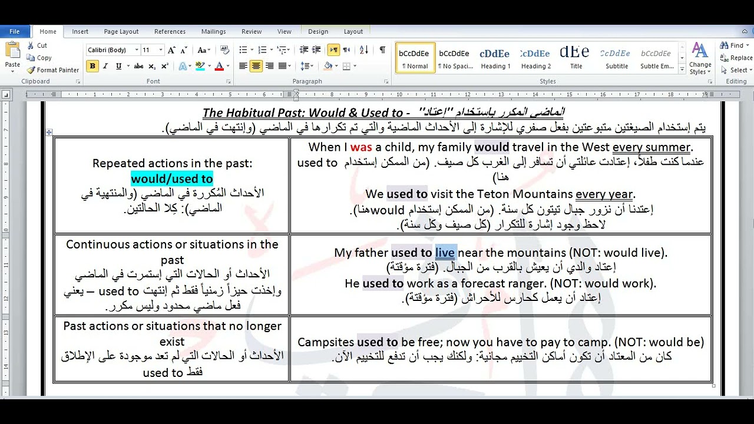Sort text with the A-Z icon

pos(364,50)
